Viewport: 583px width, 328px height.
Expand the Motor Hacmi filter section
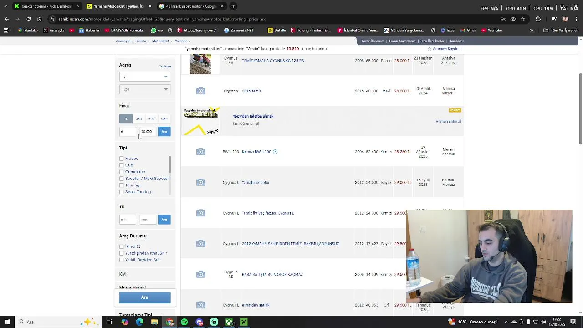pos(133,288)
